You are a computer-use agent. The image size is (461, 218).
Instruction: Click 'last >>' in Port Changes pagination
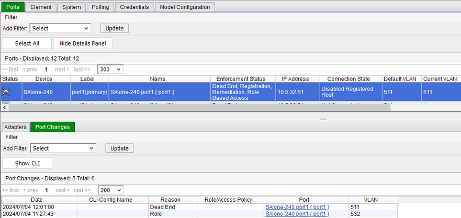82,190
